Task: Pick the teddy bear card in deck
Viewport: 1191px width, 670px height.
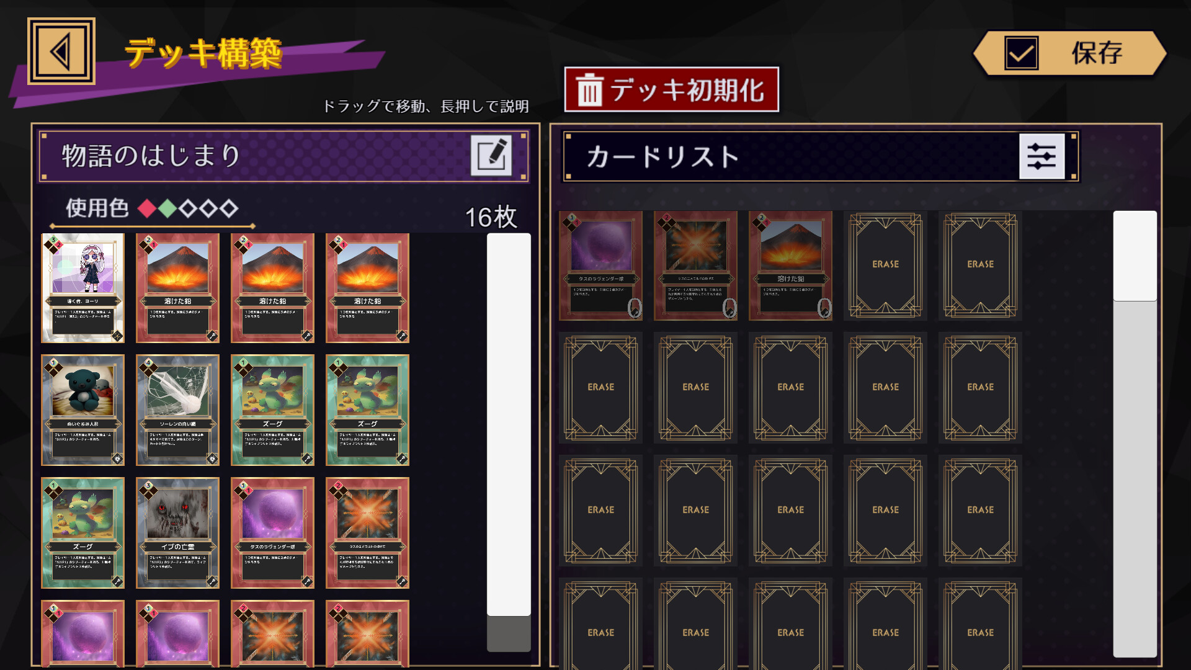Action: pyautogui.click(x=83, y=410)
